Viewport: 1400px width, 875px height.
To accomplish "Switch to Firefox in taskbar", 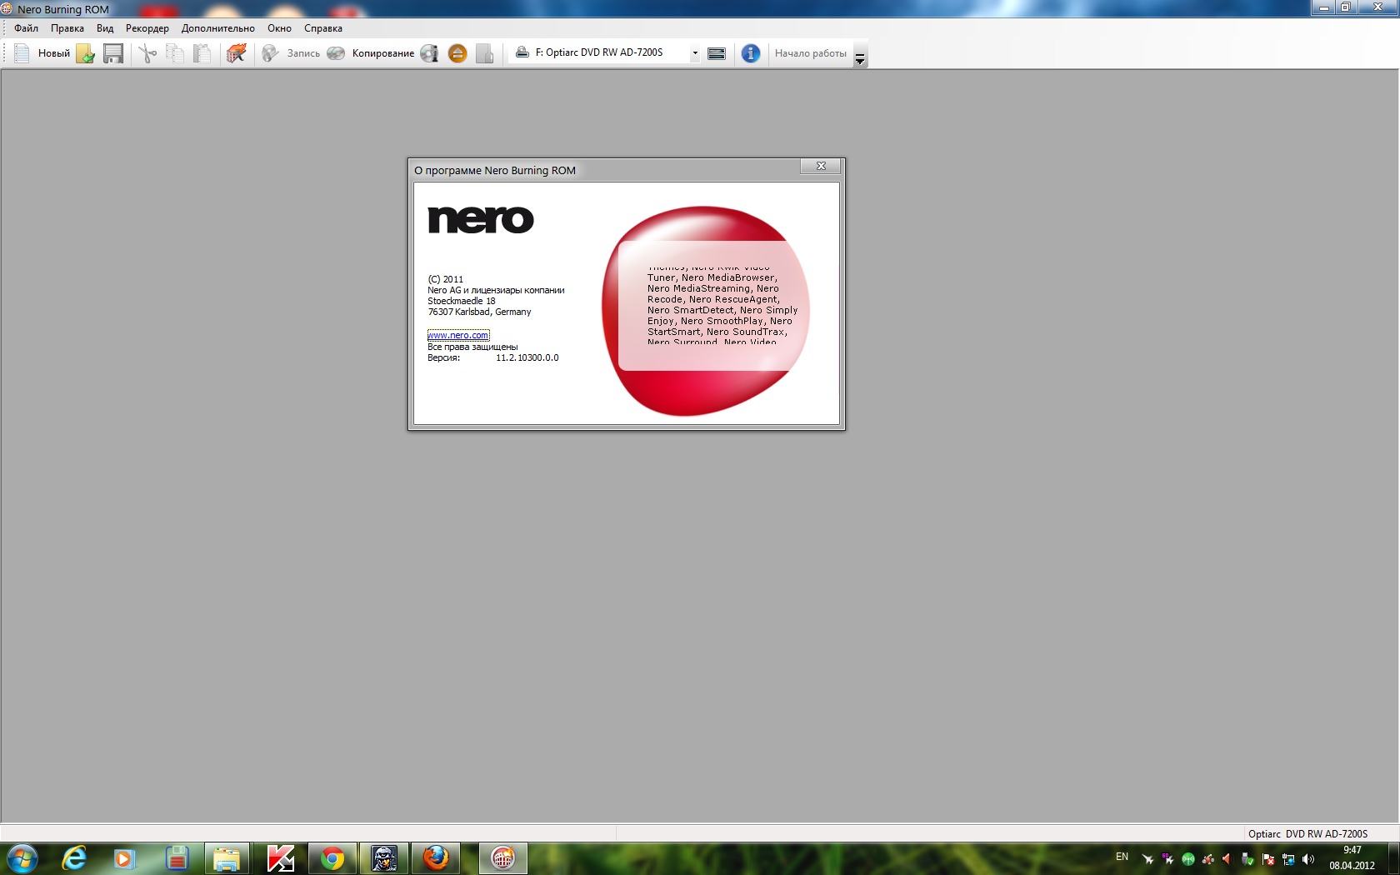I will point(436,858).
